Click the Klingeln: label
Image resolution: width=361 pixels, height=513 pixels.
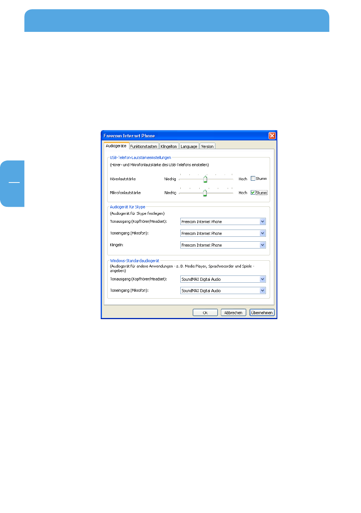pos(117,245)
